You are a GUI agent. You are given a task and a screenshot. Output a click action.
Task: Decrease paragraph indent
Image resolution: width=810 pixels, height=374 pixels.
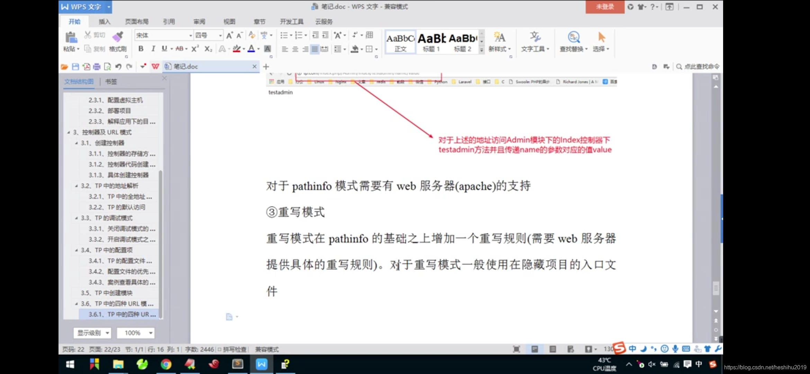click(315, 35)
